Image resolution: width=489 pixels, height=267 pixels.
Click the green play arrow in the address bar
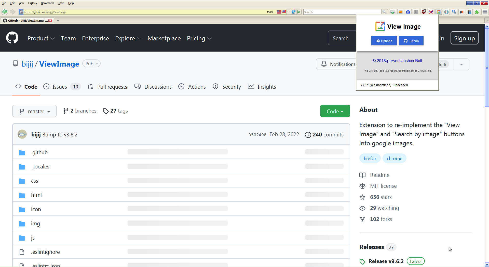pyautogui.click(x=299, y=12)
